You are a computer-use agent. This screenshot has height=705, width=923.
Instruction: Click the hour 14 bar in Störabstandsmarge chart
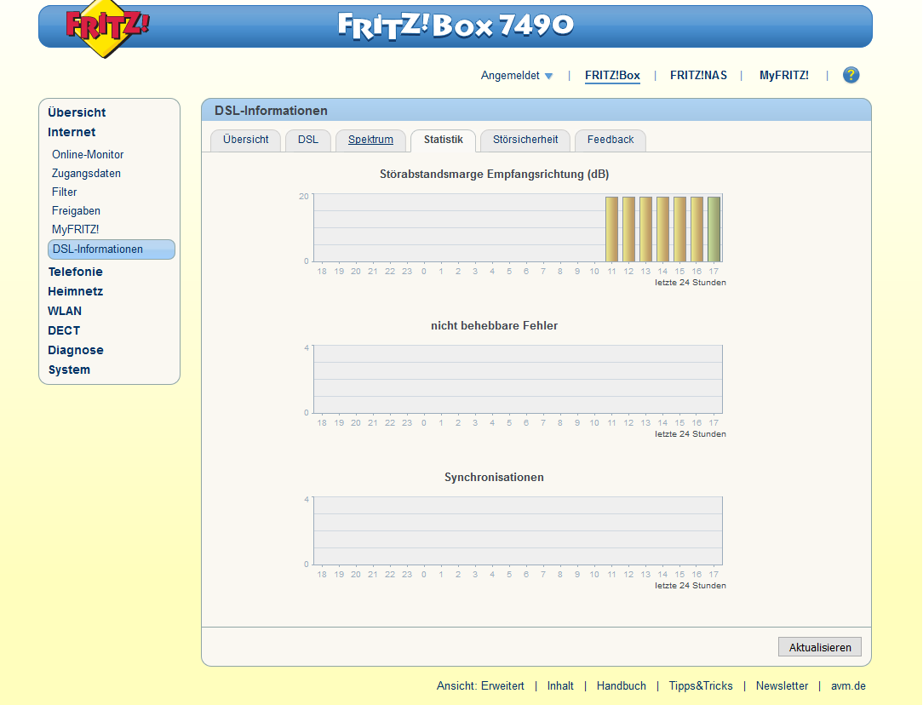pyautogui.click(x=662, y=229)
